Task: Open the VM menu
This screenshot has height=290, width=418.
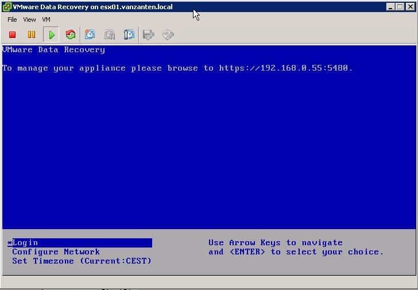Action: coord(47,20)
